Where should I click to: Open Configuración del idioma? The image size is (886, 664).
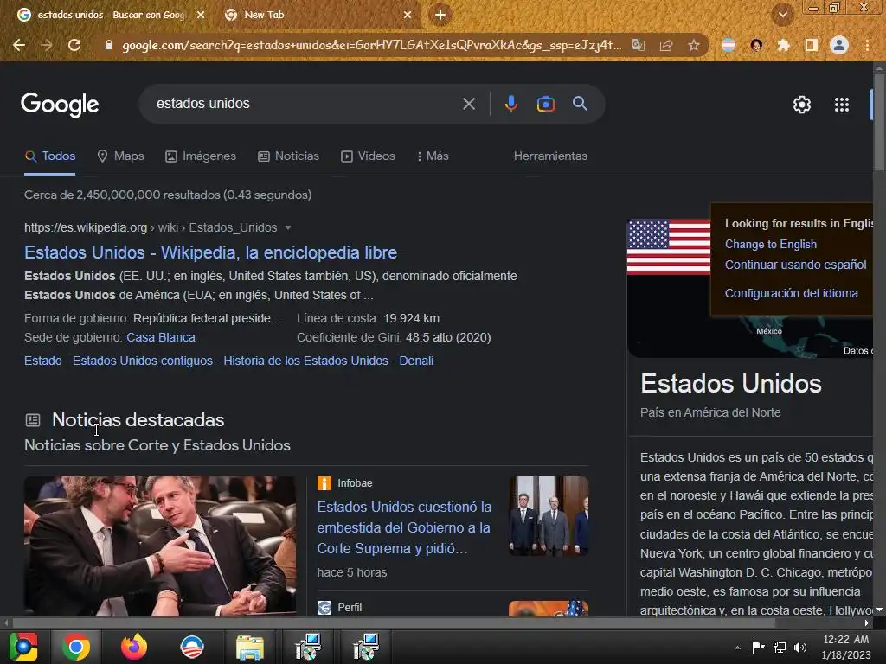point(791,293)
